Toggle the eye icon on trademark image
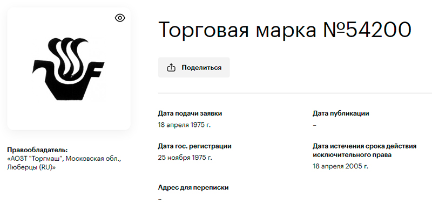 [120, 18]
